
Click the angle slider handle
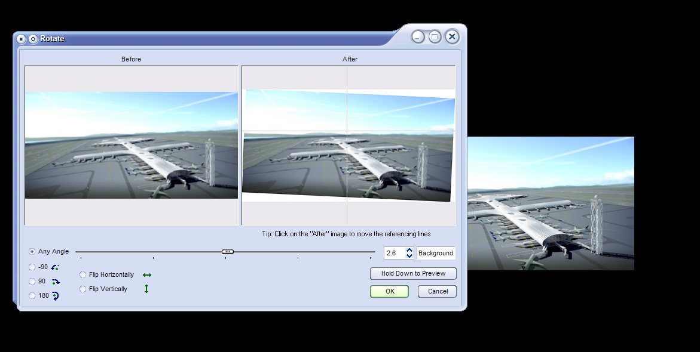[228, 252]
